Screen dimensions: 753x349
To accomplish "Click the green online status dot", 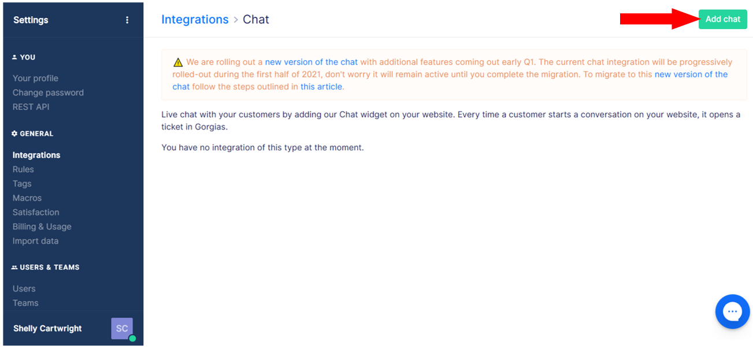I will pyautogui.click(x=132, y=338).
